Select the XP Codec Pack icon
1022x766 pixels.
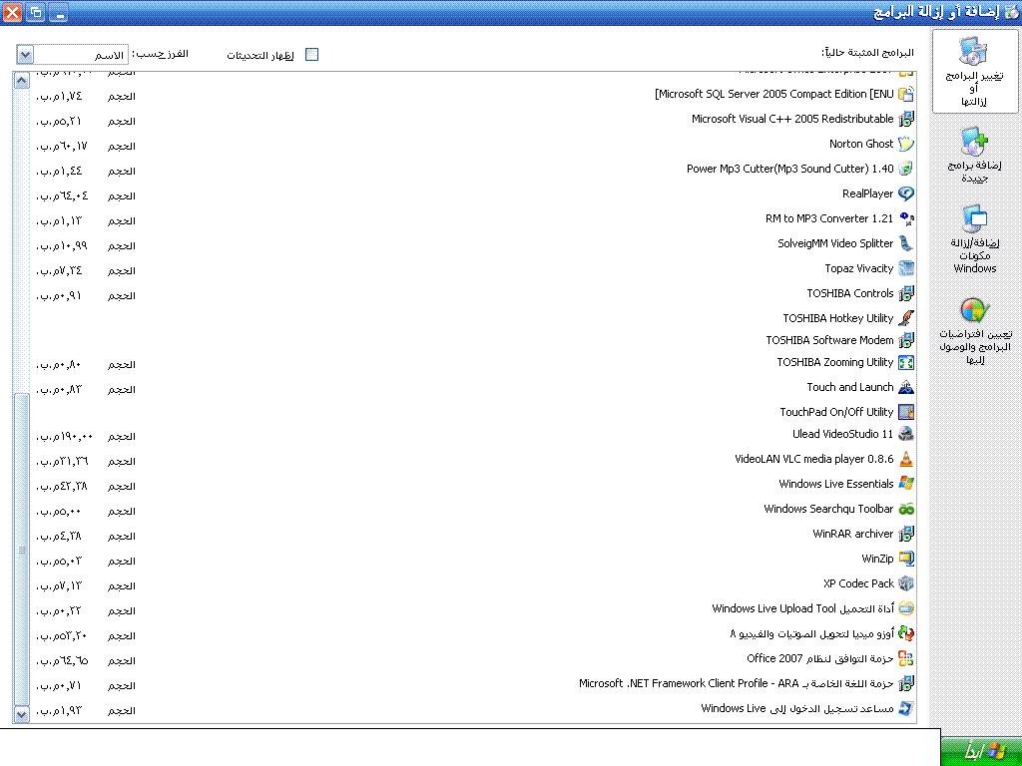[x=906, y=583]
